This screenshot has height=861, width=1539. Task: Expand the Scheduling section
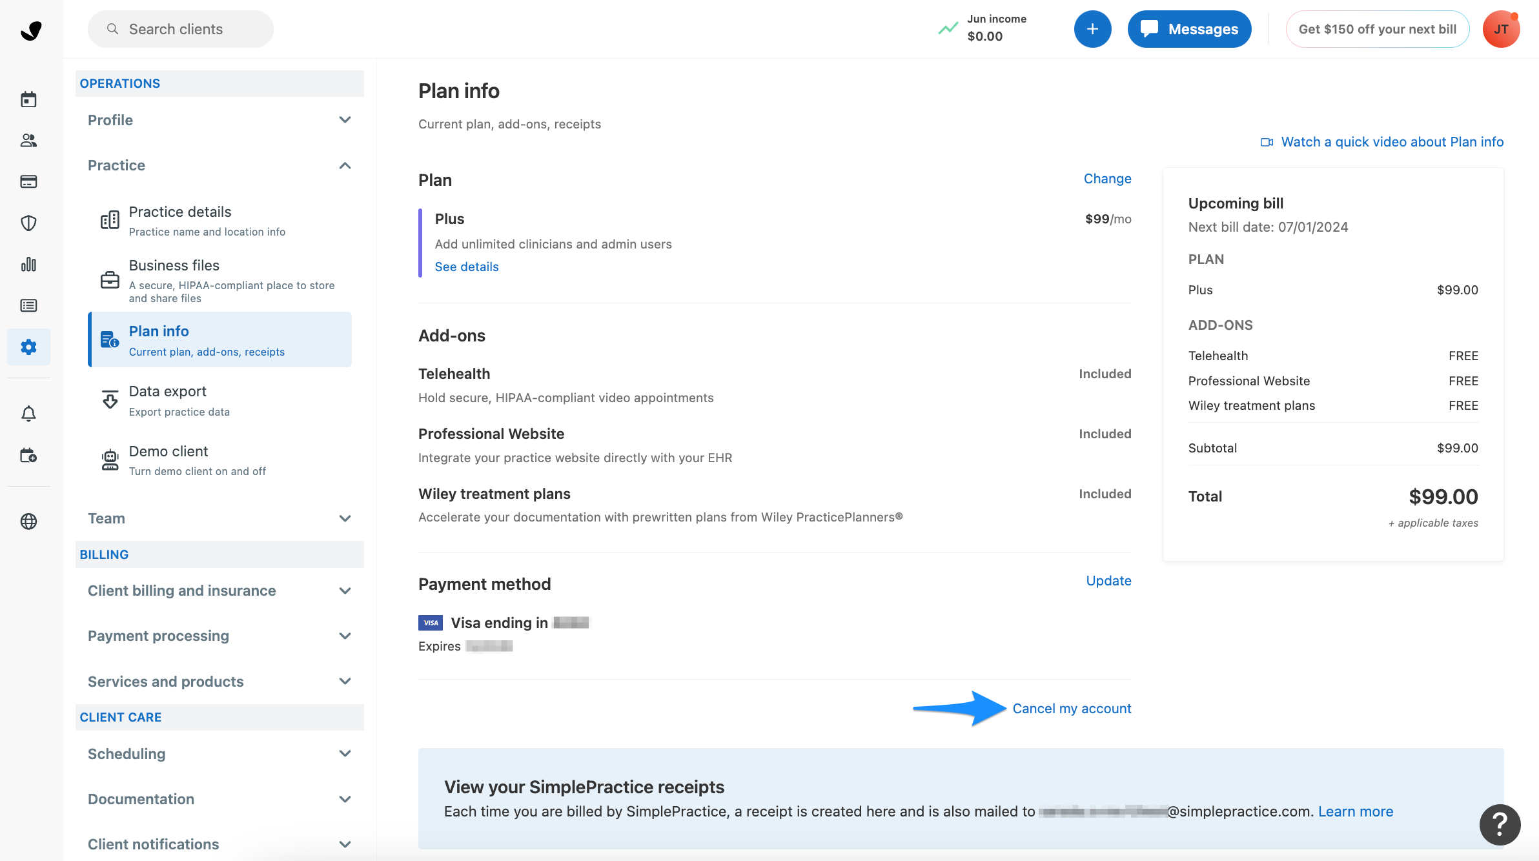[x=219, y=754]
